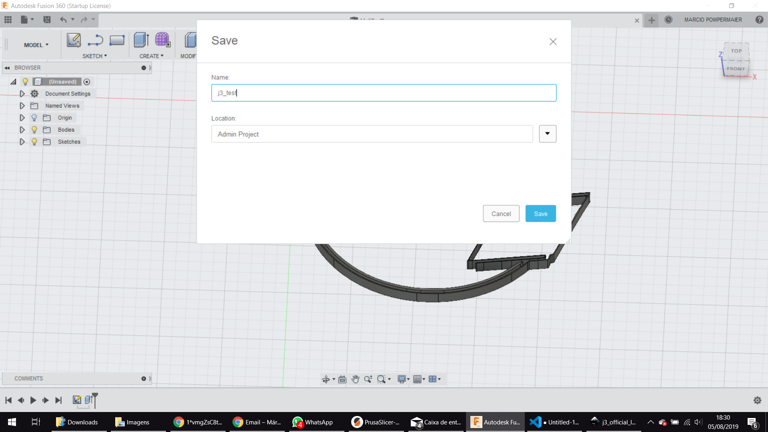Select Document Settings tree item
The image size is (768, 432).
click(68, 94)
